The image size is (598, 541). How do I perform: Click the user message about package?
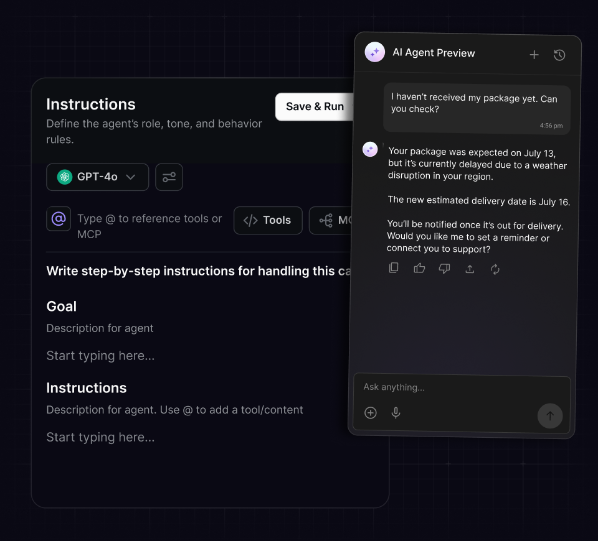click(477, 109)
